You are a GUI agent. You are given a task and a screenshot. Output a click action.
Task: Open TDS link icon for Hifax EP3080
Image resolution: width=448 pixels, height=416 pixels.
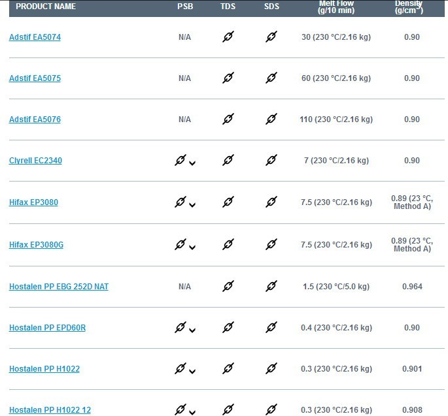pos(228,202)
